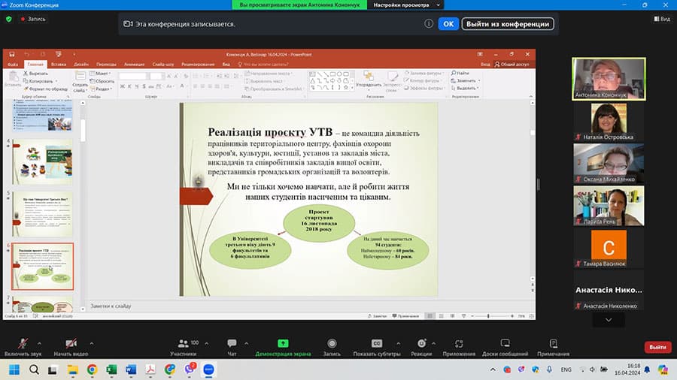Click the Запись record icon

(332, 343)
